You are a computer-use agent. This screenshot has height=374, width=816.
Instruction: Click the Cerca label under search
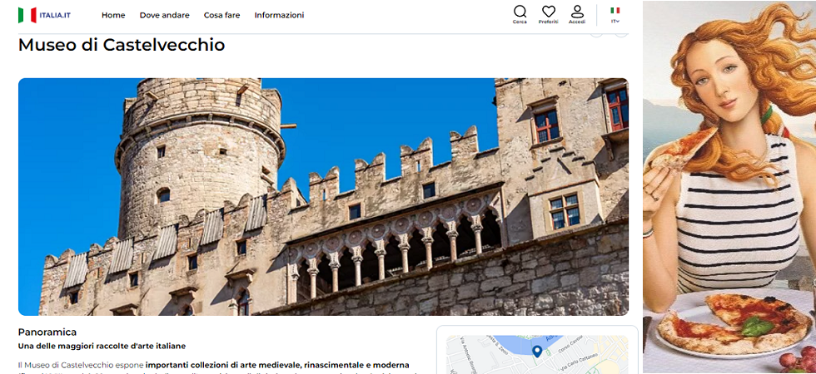520,22
